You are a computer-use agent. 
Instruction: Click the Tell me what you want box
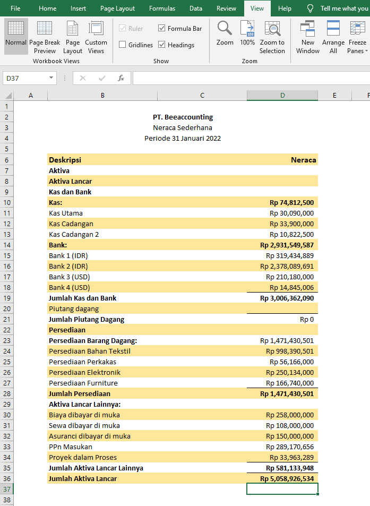344,8
